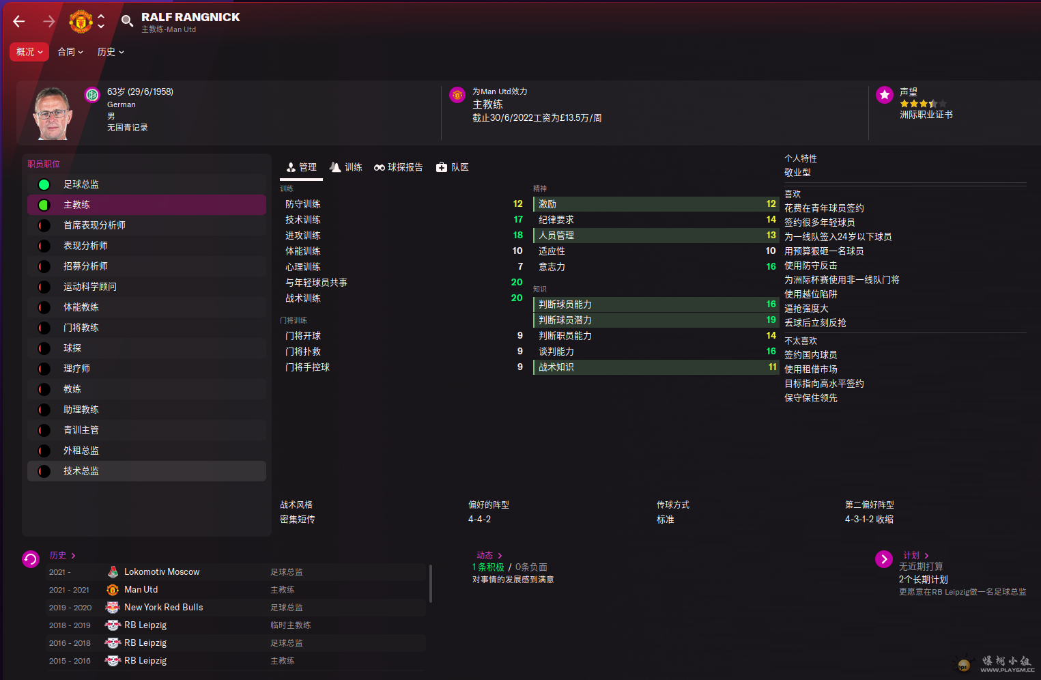The height and width of the screenshot is (680, 1041).
Task: Switch to the 球探报告 tab
Action: click(x=399, y=167)
